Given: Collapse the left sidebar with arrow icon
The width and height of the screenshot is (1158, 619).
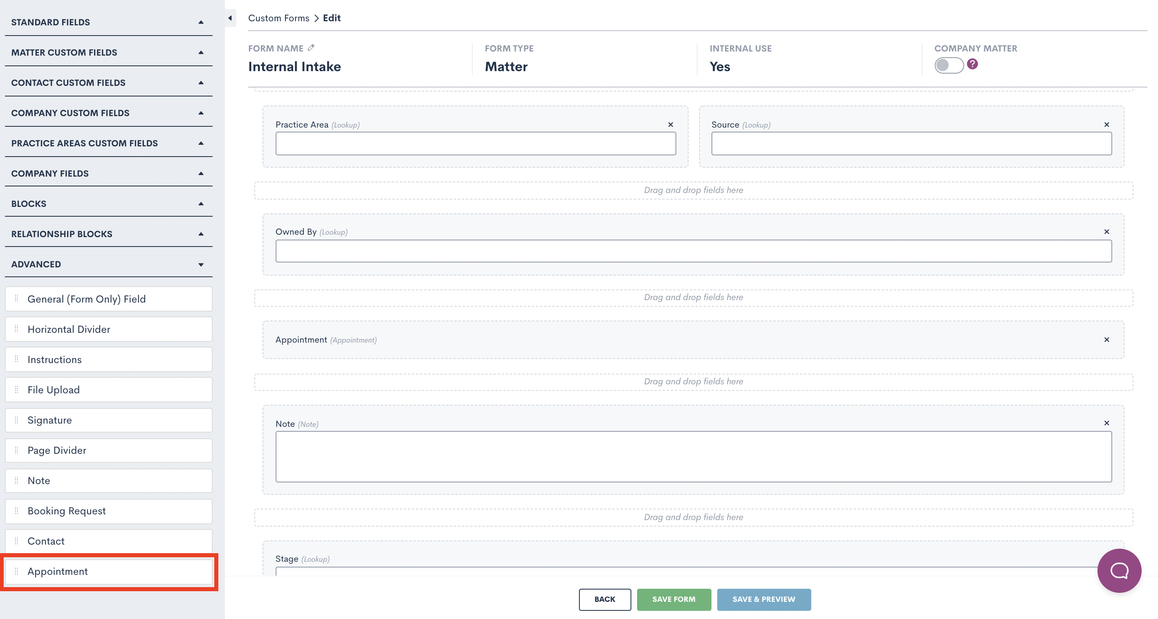Looking at the screenshot, I should pyautogui.click(x=230, y=18).
